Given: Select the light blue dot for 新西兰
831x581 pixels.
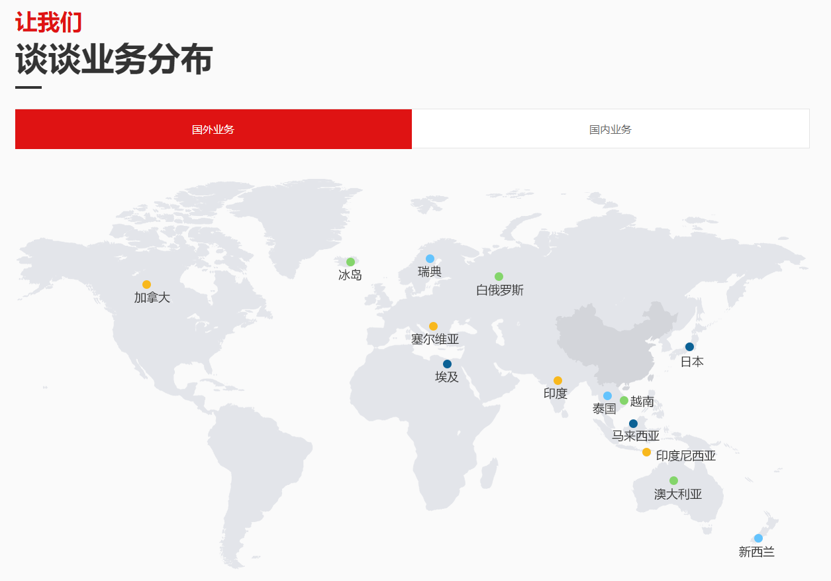Looking at the screenshot, I should (x=758, y=538).
